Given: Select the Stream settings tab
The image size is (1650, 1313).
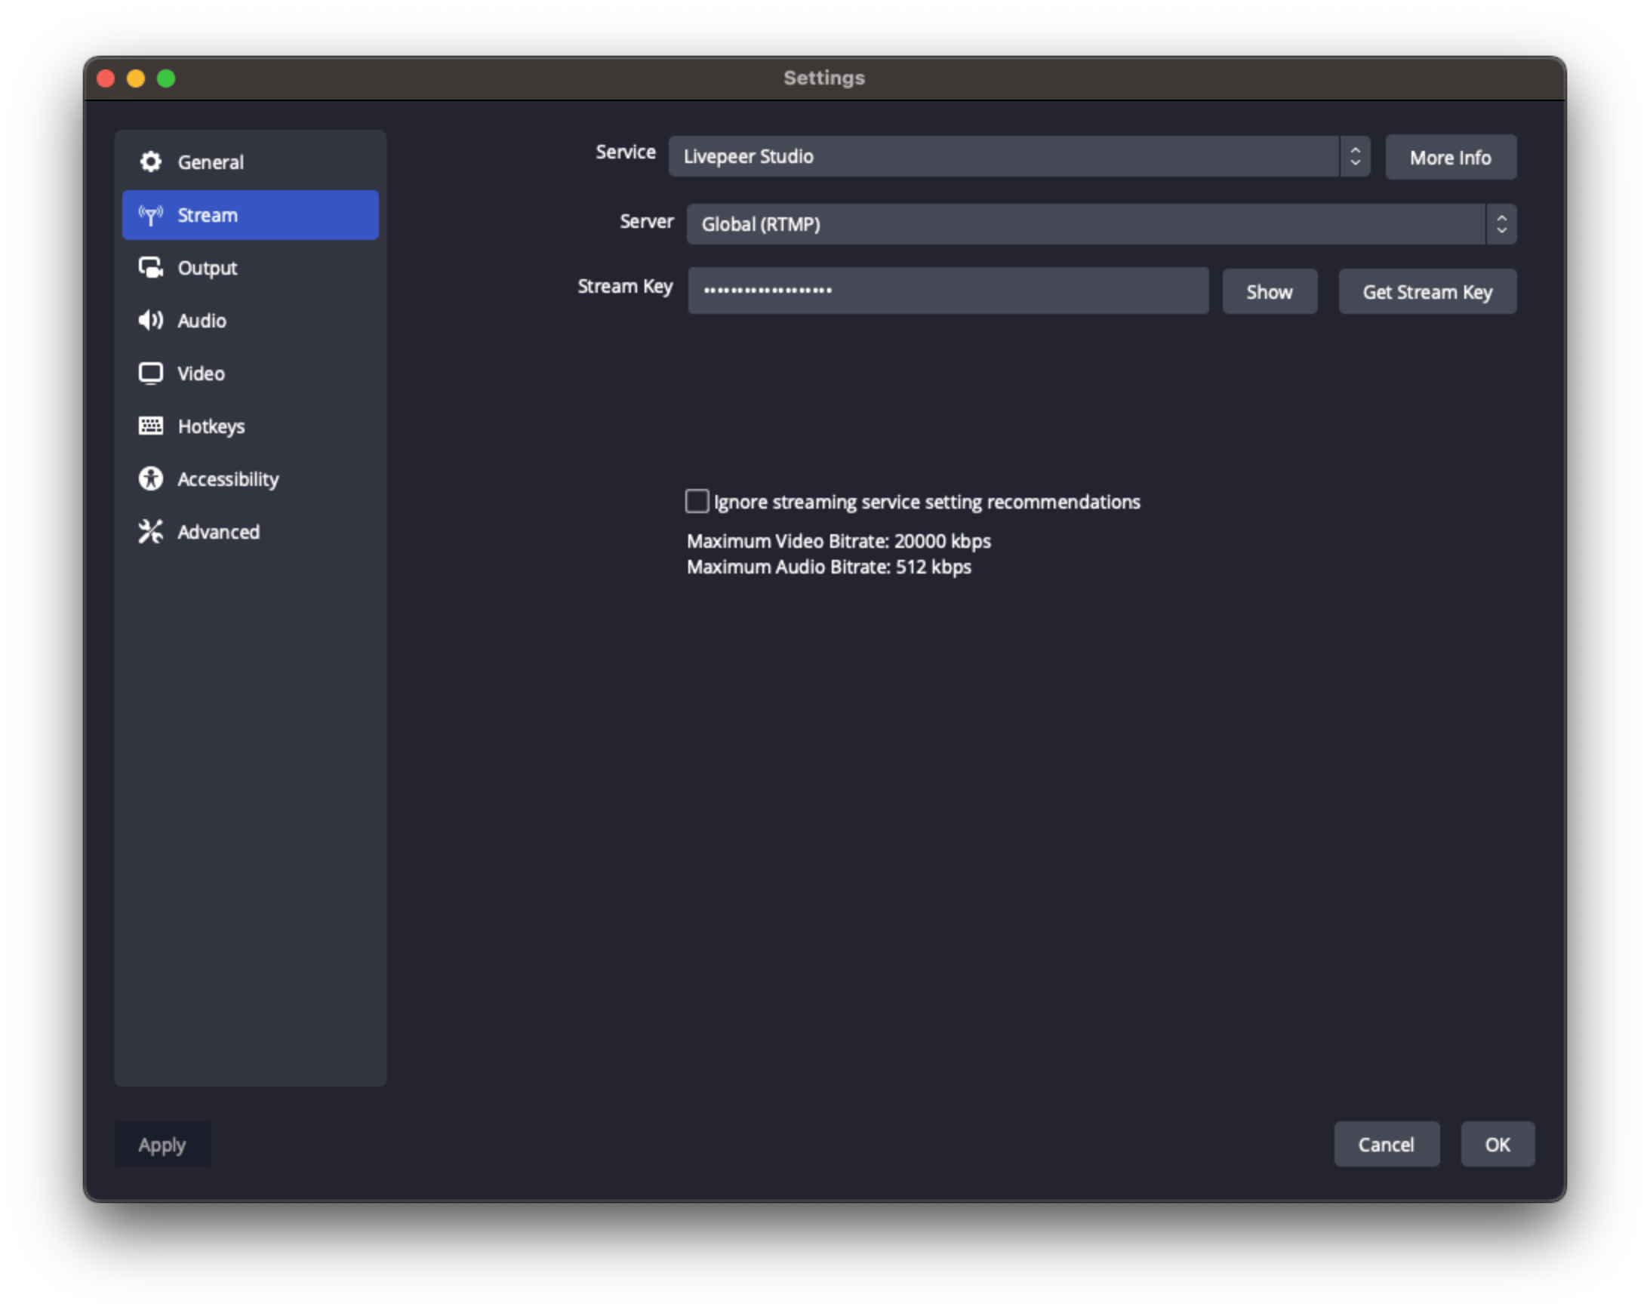Looking at the screenshot, I should (251, 215).
